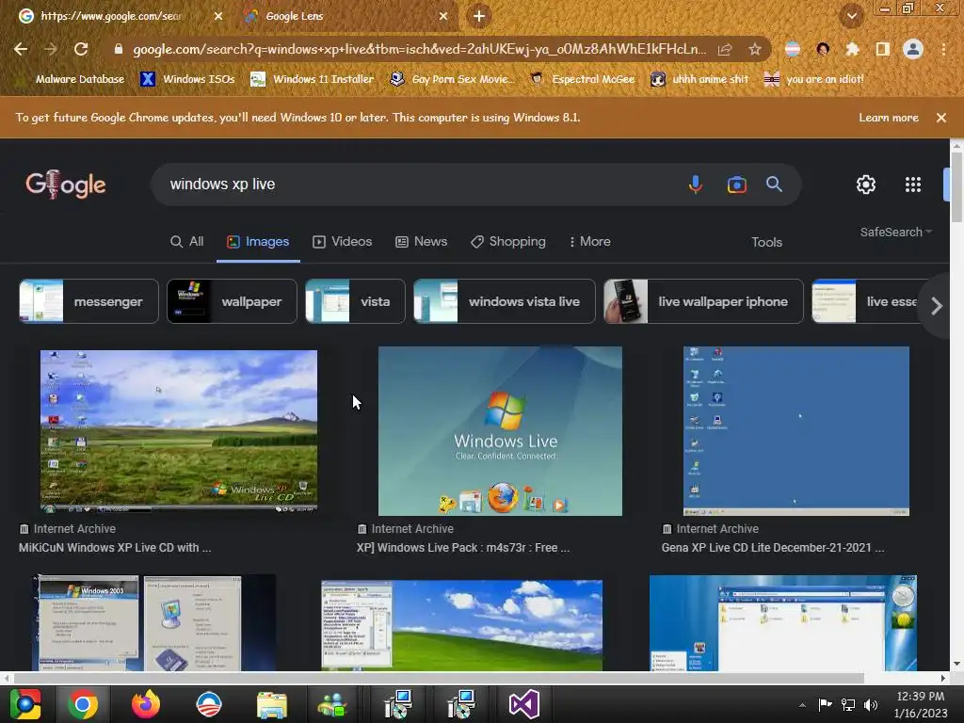
Task: Click the forward navigation arrow
Action: tap(51, 49)
